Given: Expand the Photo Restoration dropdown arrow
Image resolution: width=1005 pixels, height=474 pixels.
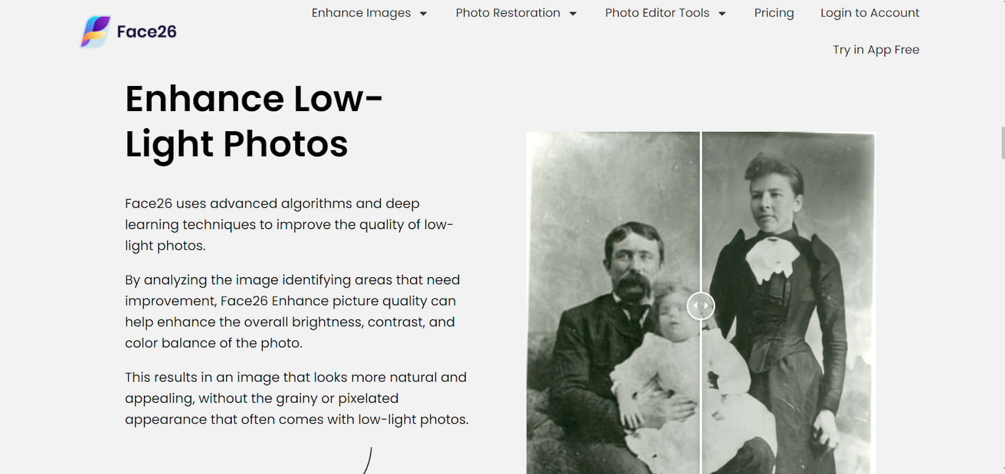Looking at the screenshot, I should click(573, 14).
